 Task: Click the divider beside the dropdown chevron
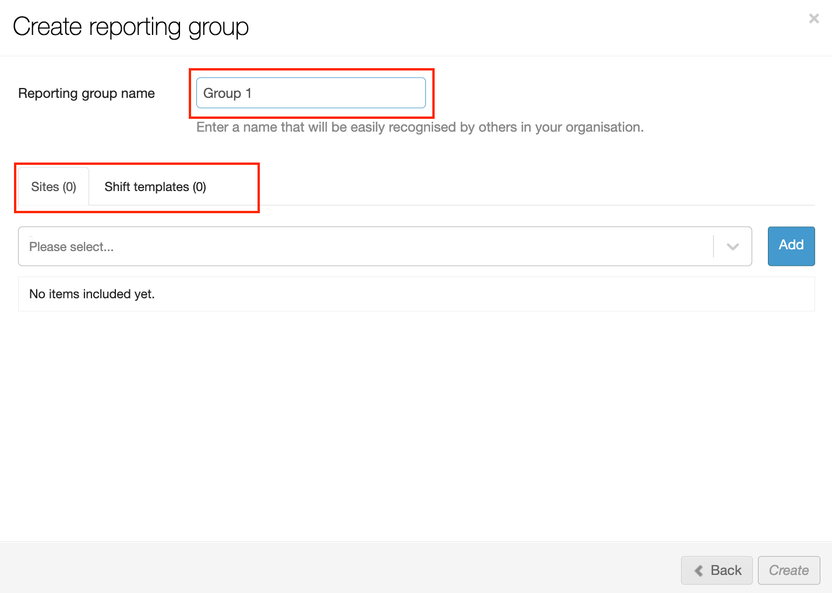coord(713,246)
